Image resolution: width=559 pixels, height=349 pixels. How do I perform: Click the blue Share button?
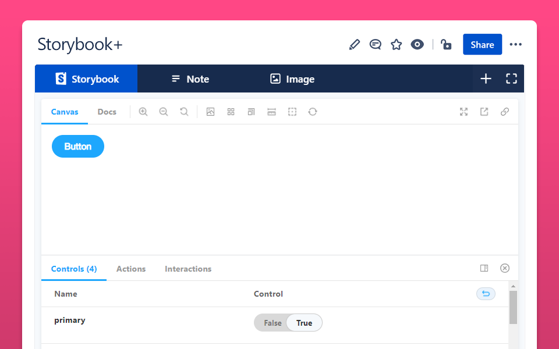482,45
